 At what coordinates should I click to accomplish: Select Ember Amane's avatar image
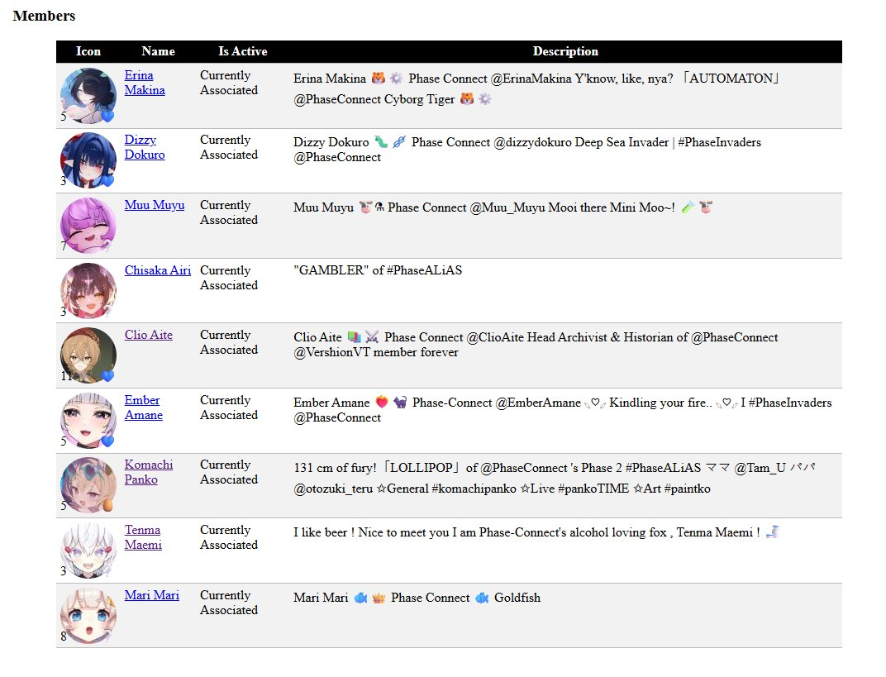pyautogui.click(x=88, y=421)
